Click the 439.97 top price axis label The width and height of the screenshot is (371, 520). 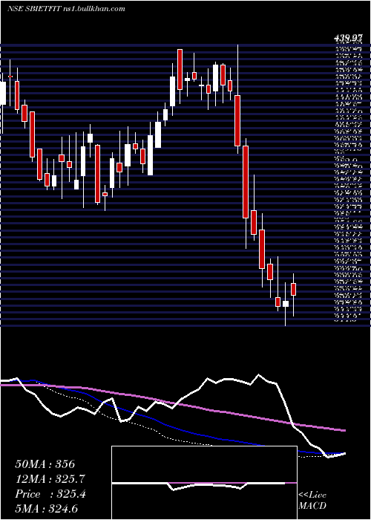tap(347, 39)
